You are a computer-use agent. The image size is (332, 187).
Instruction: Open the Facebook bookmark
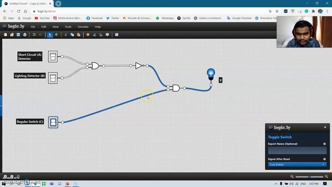94,18
